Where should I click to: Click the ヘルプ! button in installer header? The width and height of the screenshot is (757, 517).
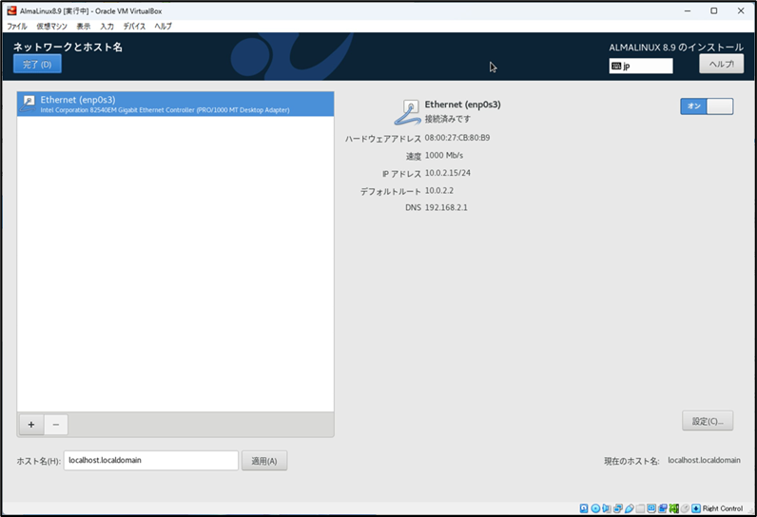(721, 64)
